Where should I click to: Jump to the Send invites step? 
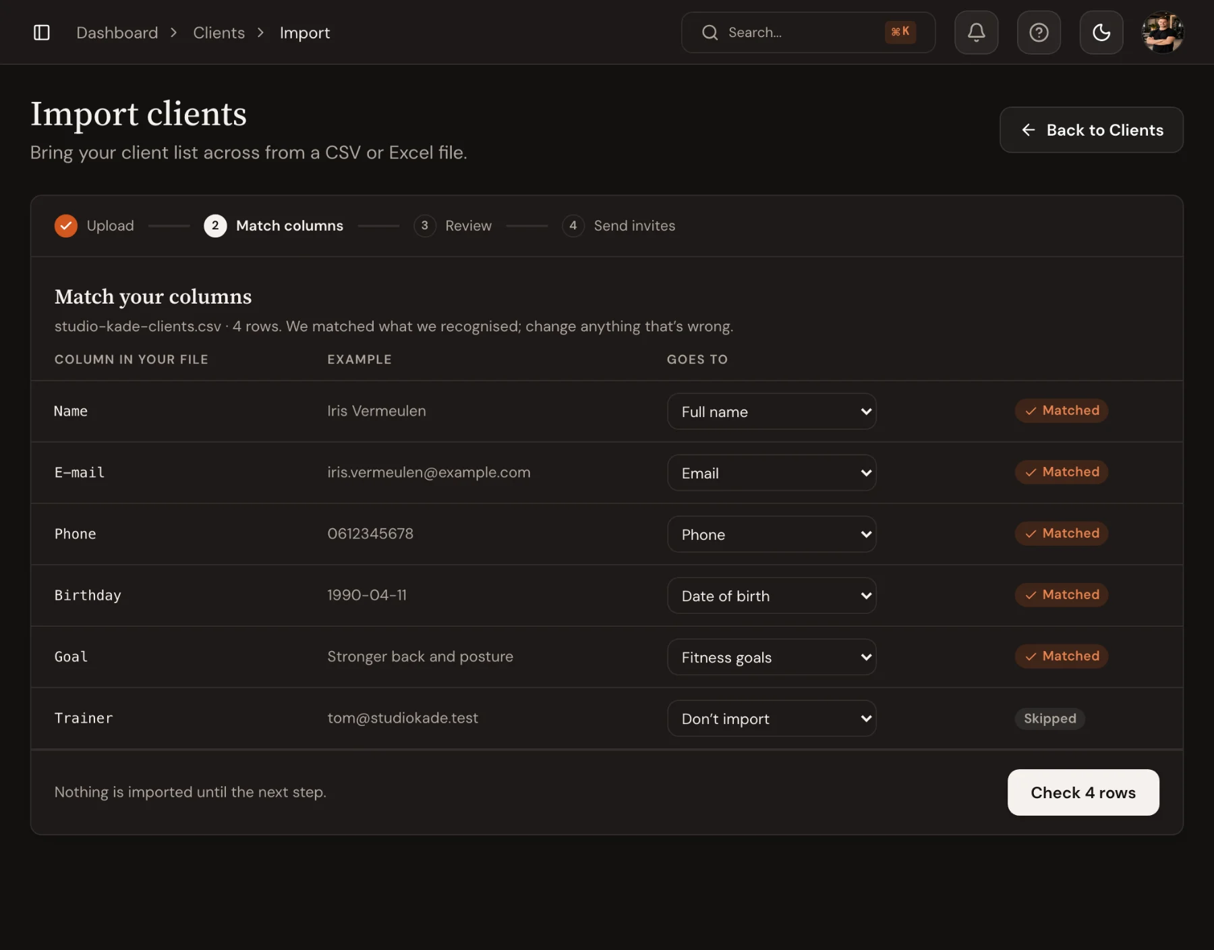(618, 225)
